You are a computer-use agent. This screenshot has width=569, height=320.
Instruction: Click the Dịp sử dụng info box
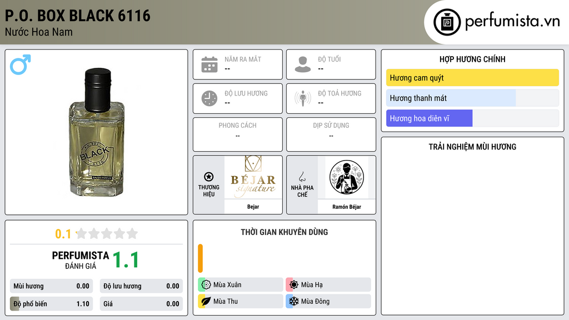(331, 134)
